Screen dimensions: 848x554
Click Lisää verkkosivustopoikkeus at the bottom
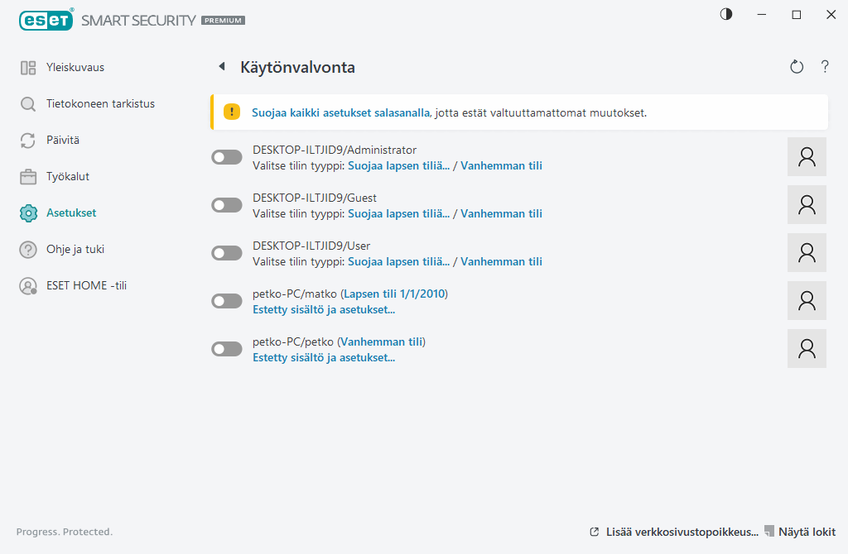(x=682, y=533)
